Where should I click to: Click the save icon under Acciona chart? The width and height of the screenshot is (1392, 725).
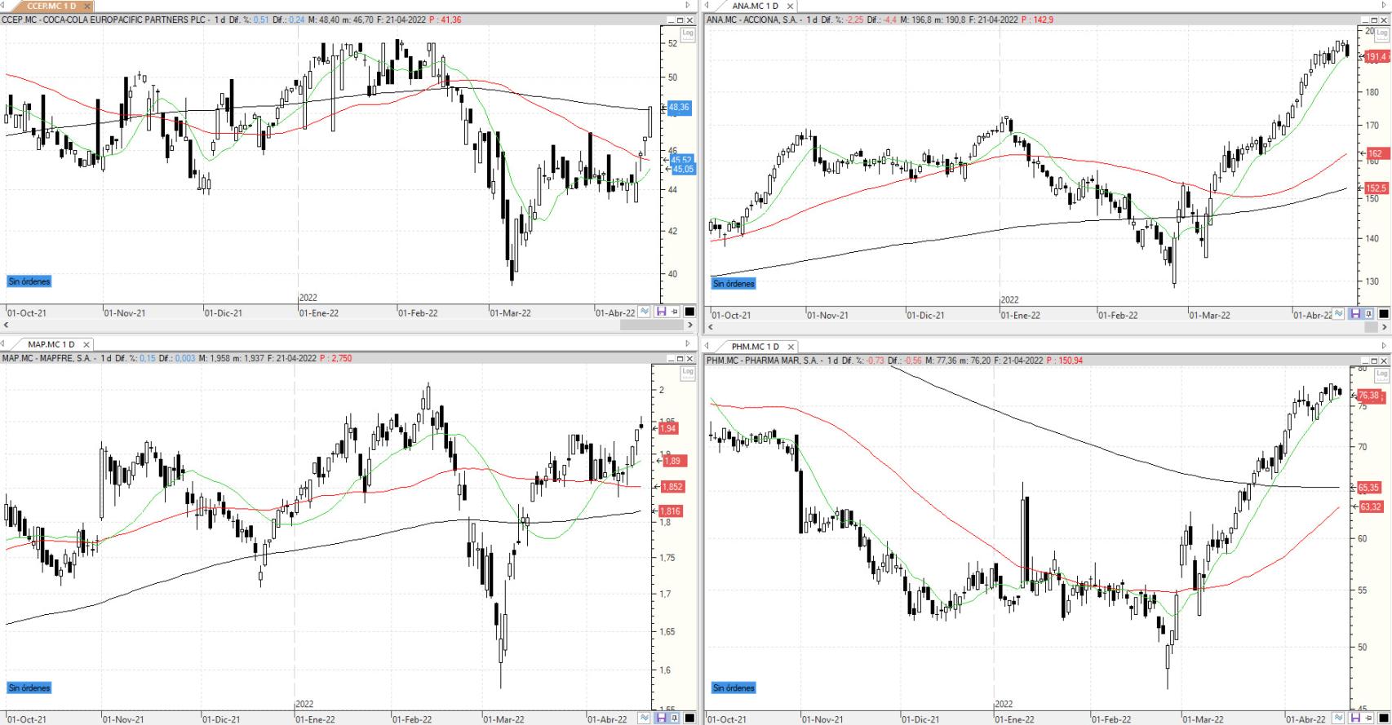(1355, 313)
